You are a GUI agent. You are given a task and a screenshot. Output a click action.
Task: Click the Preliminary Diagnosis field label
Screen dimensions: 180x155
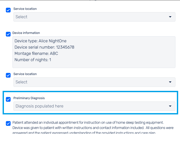(29, 98)
